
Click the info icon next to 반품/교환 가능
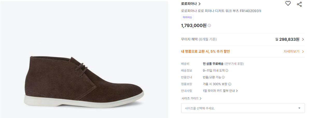click(223, 77)
